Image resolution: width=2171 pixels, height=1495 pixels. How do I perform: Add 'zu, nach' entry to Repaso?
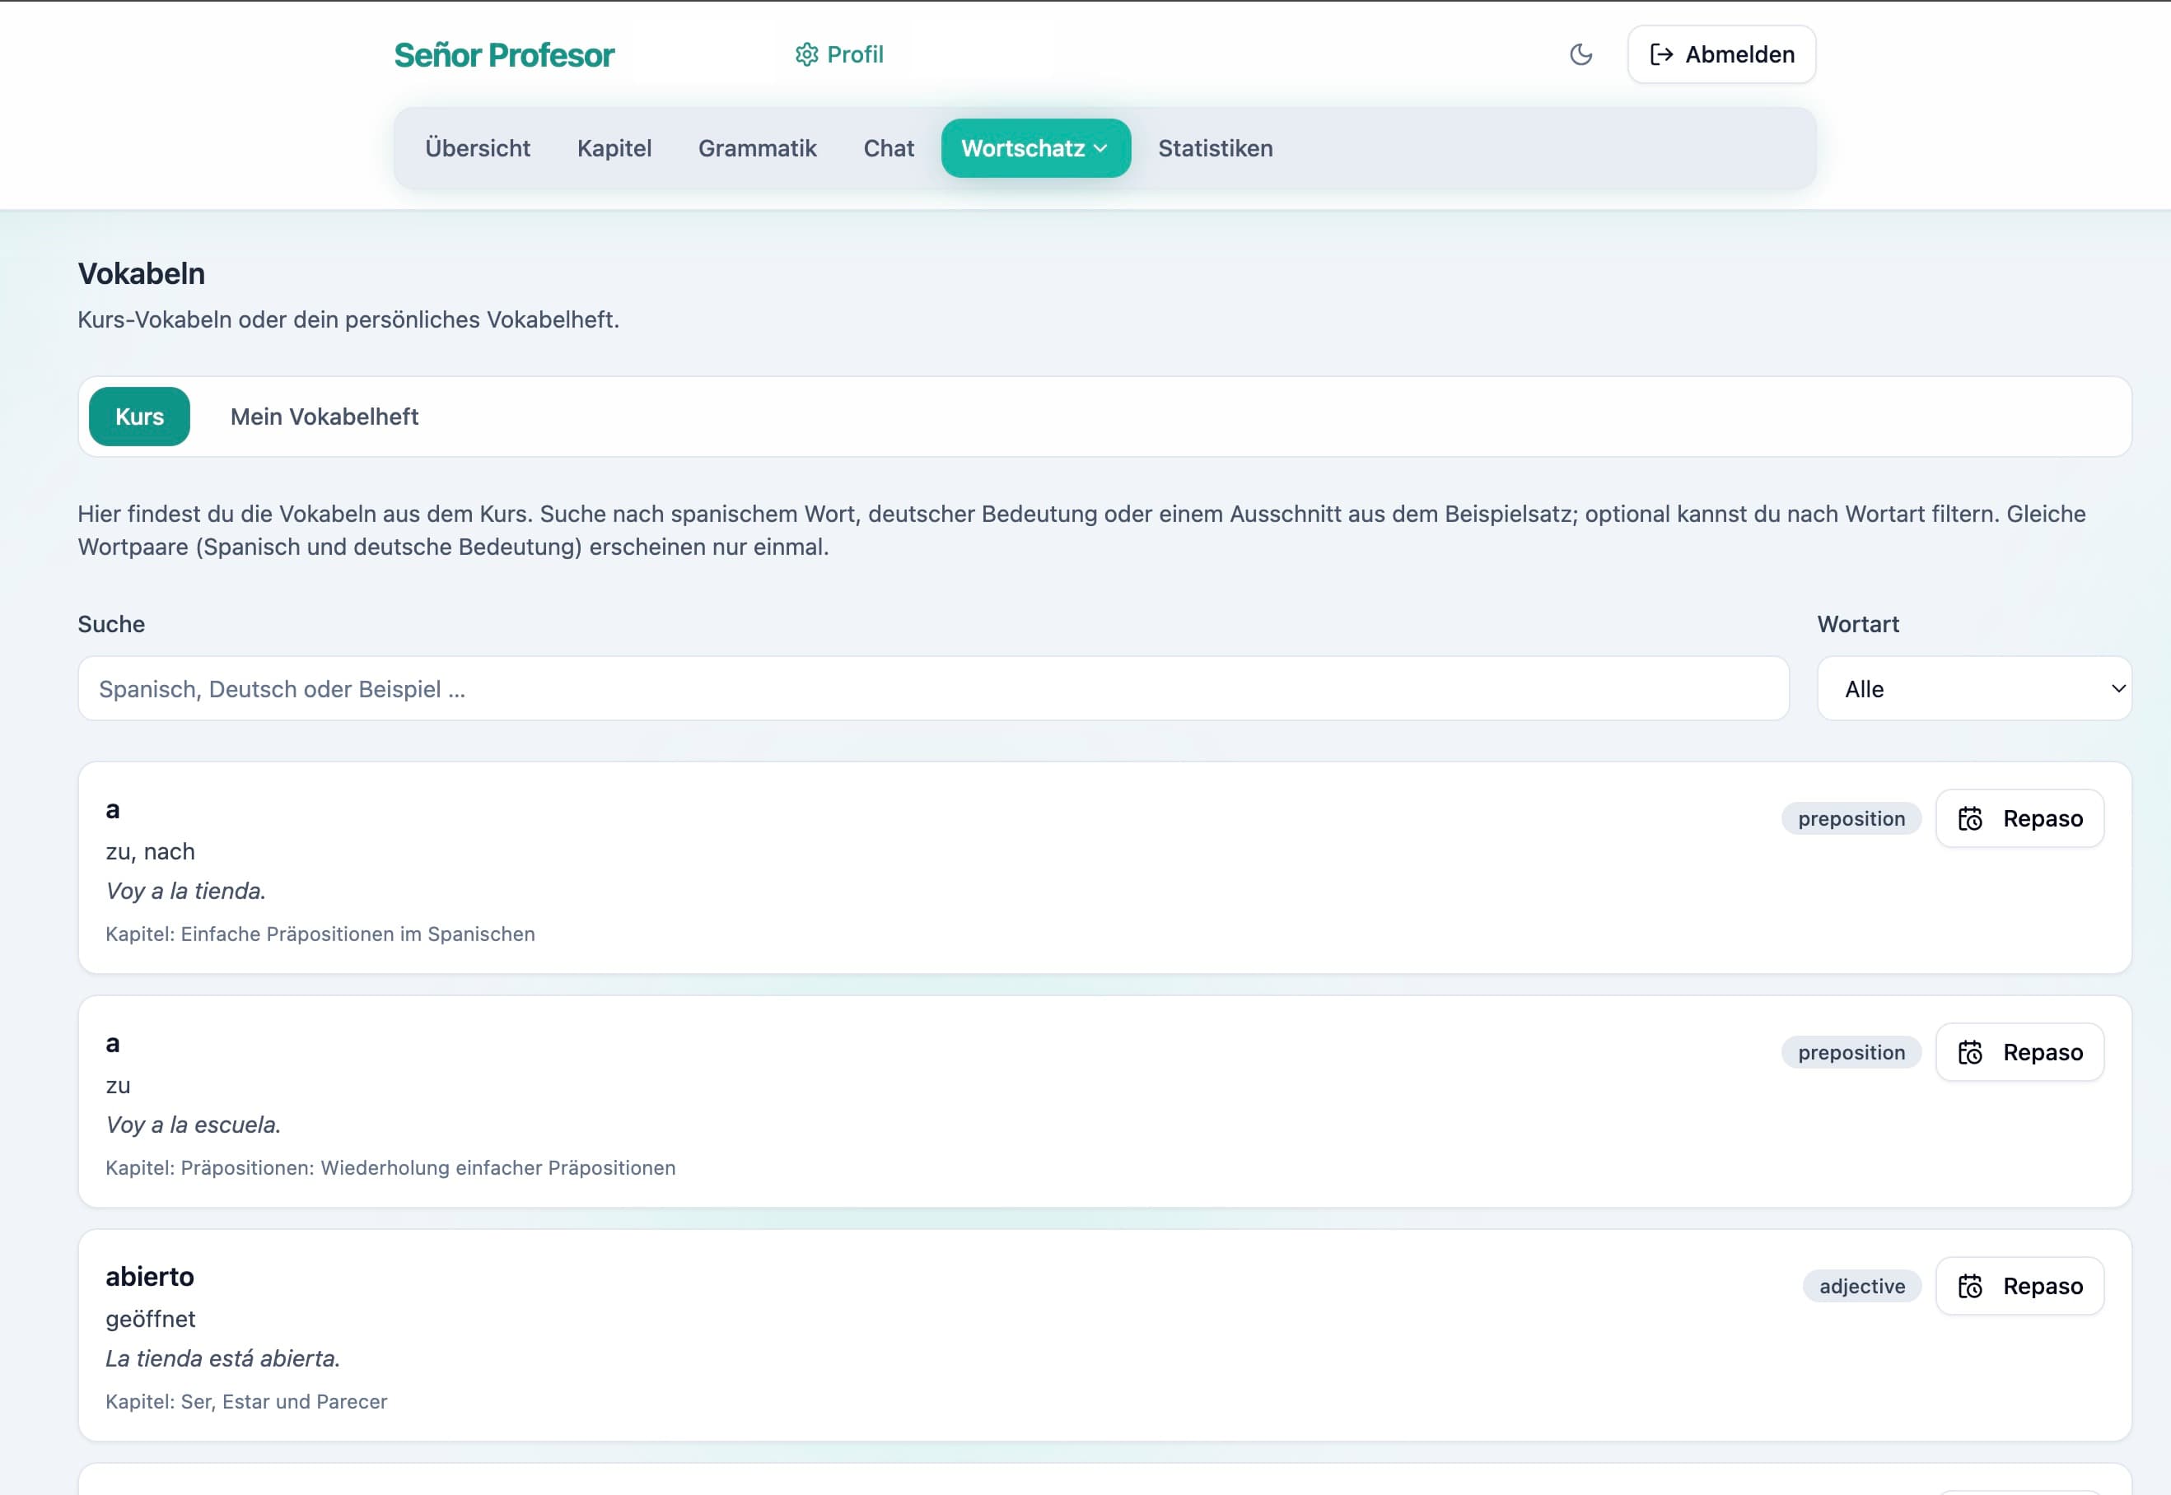click(2019, 818)
